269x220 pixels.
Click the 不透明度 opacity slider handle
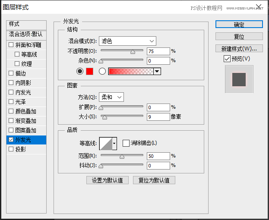(133, 52)
